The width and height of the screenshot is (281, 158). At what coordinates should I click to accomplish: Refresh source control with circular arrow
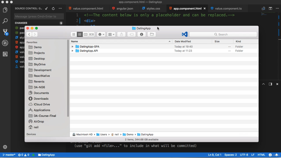[53, 8]
